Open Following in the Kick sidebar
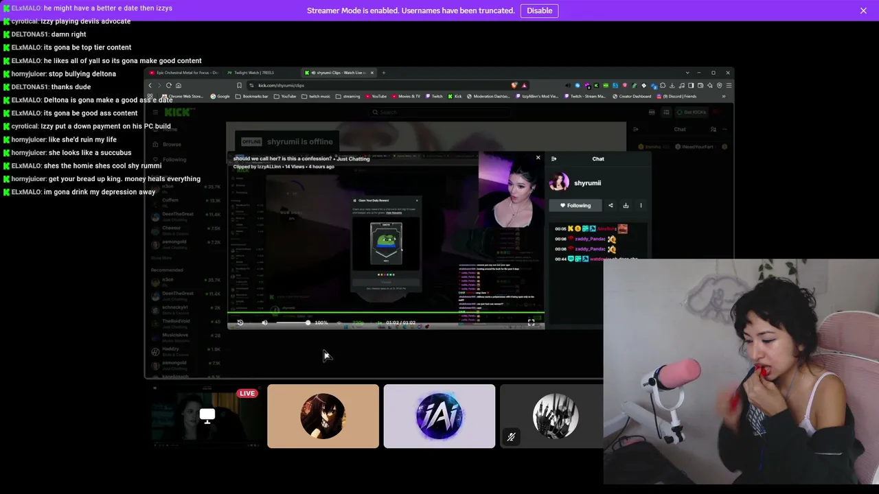 [x=170, y=159]
